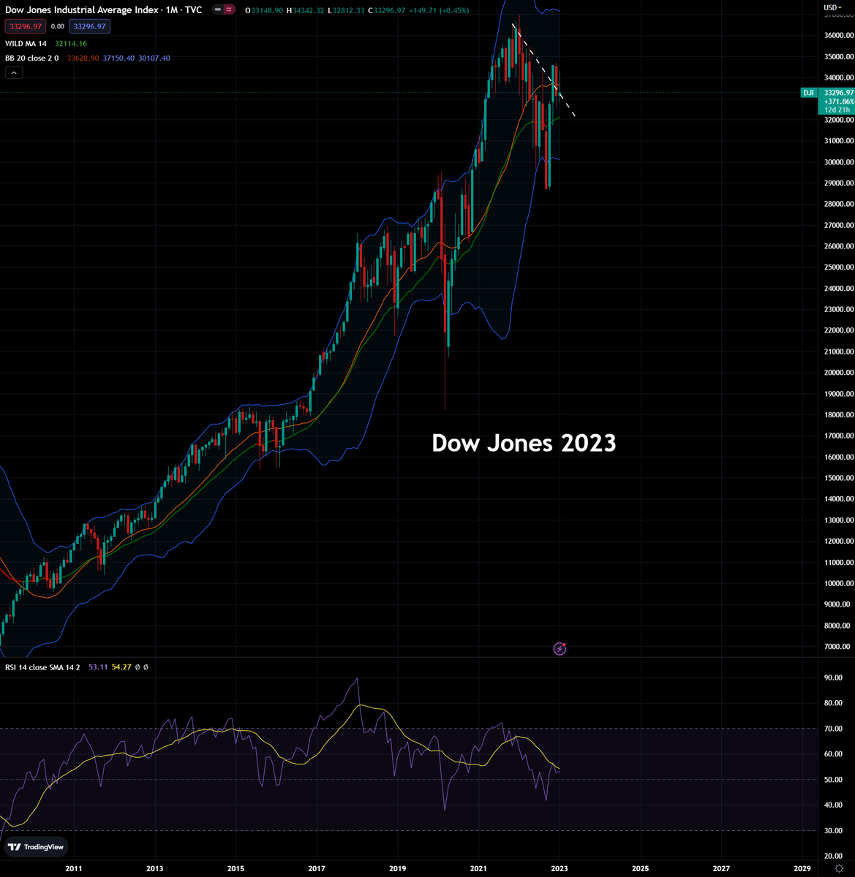Image resolution: width=855 pixels, height=877 pixels.
Task: Click the RSI 14 close SMA legend
Action: (x=42, y=667)
